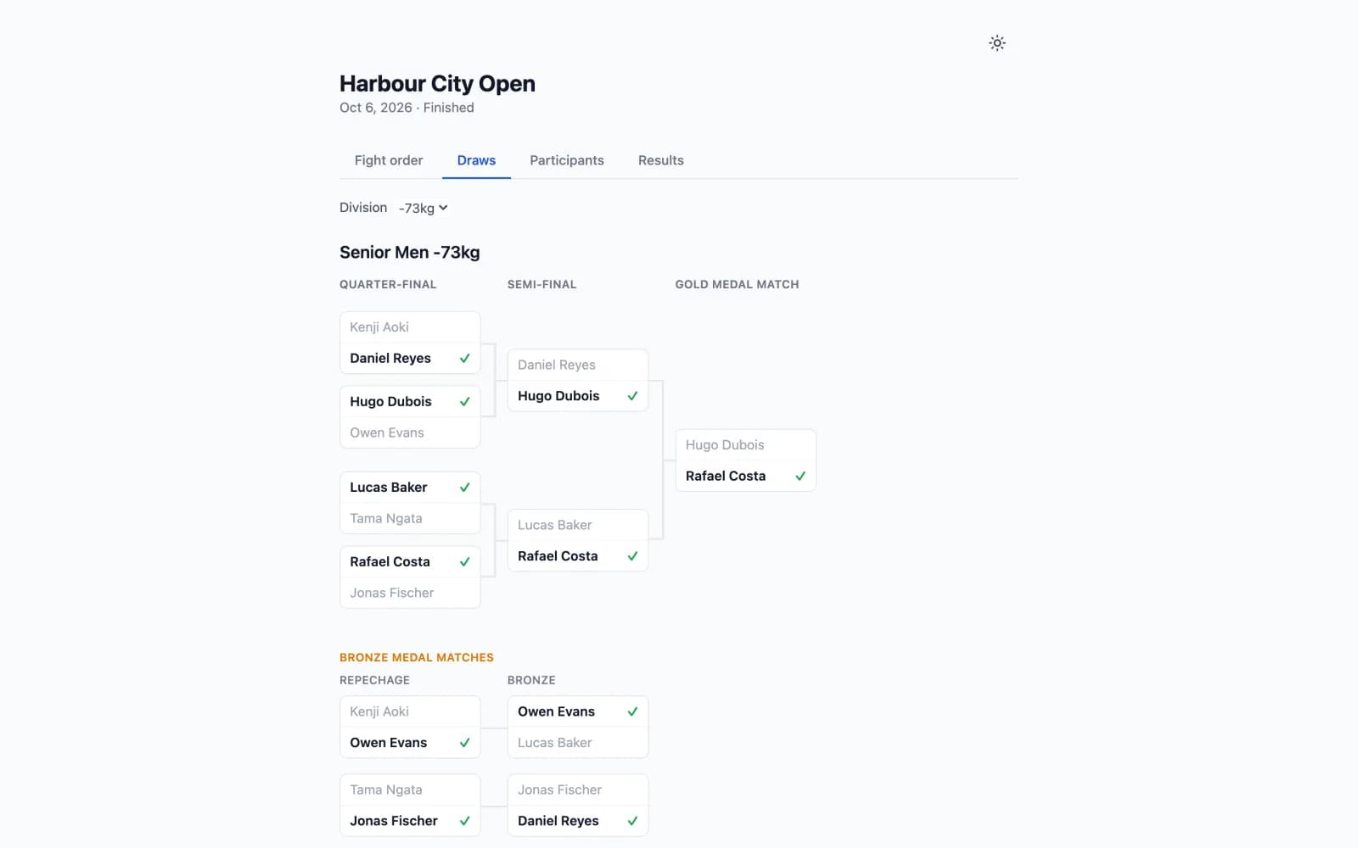Click the Senior Men -73kg heading
Image resolution: width=1358 pixels, height=848 pixels.
point(410,252)
